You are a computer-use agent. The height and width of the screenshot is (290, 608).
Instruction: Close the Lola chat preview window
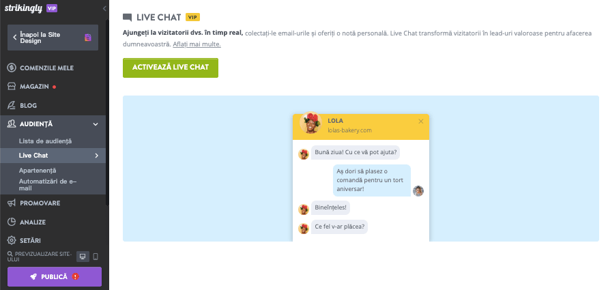tap(420, 121)
